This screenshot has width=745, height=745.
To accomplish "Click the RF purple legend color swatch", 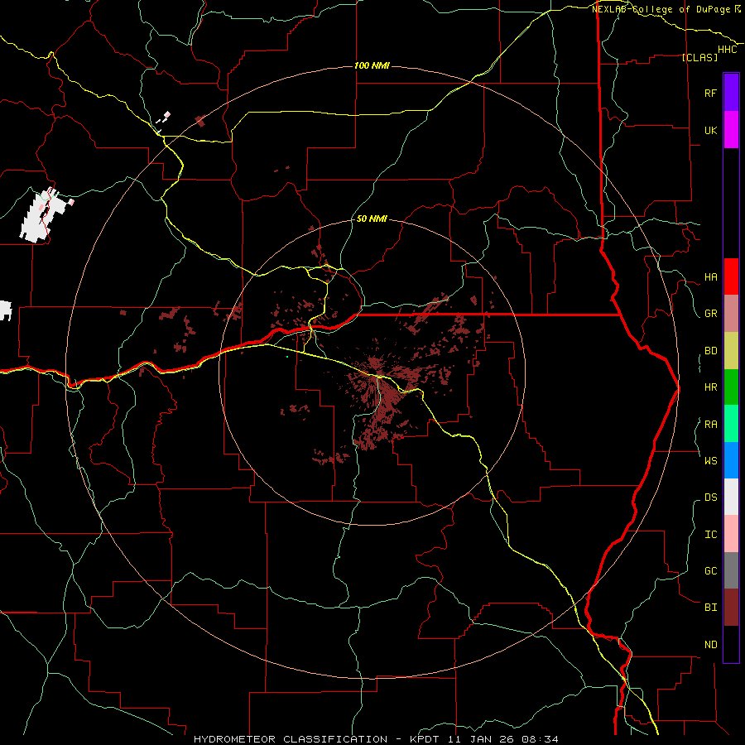I will 731,93.
